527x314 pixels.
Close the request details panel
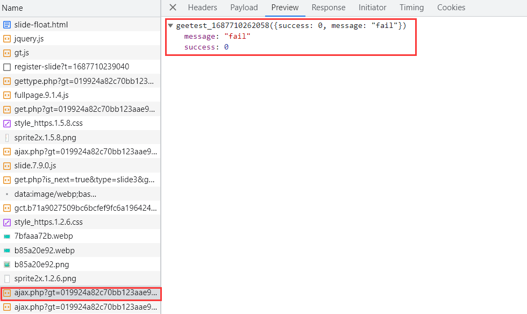point(173,8)
